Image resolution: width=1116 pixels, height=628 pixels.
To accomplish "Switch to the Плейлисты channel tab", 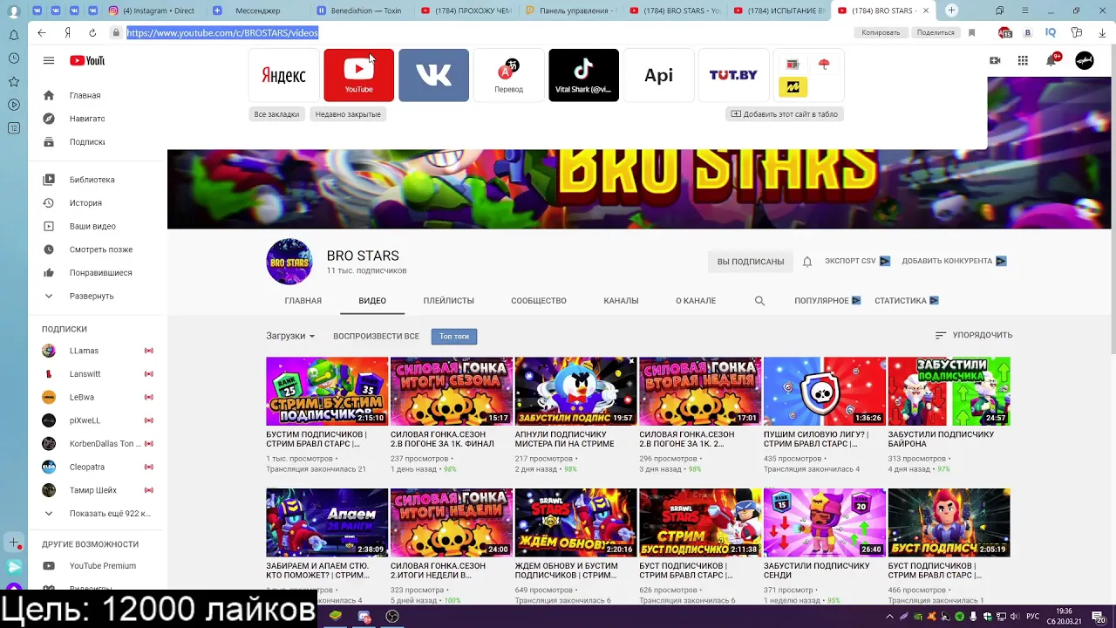I will 448,301.
